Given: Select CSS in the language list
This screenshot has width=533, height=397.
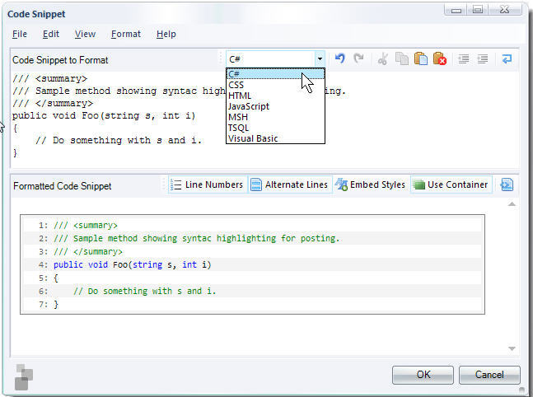Looking at the screenshot, I should pyautogui.click(x=275, y=85).
